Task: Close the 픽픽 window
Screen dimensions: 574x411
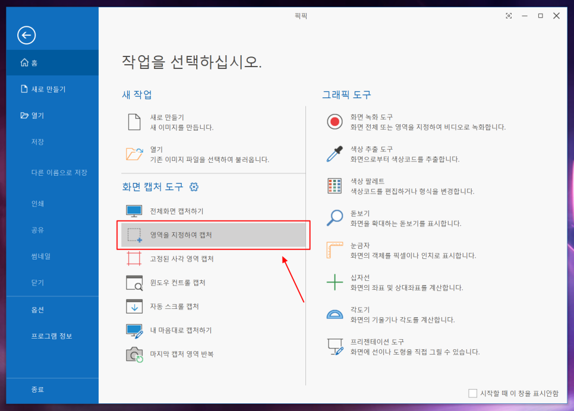Action: 556,15
